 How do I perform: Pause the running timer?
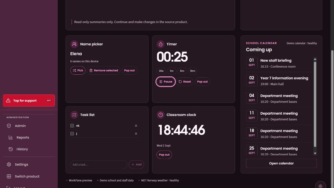click(166, 82)
